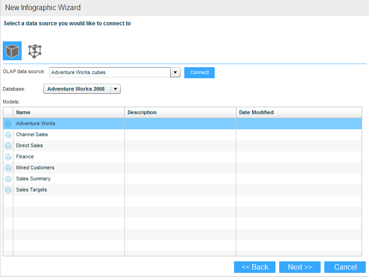Return to previous step with << Back
The height and width of the screenshot is (277, 369).
(255, 267)
